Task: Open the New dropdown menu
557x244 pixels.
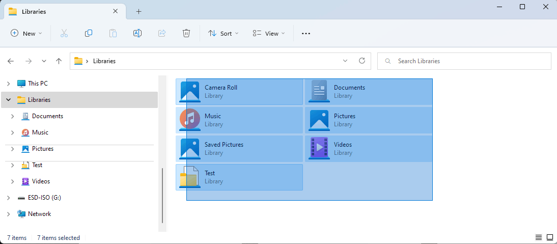Action: [26, 34]
